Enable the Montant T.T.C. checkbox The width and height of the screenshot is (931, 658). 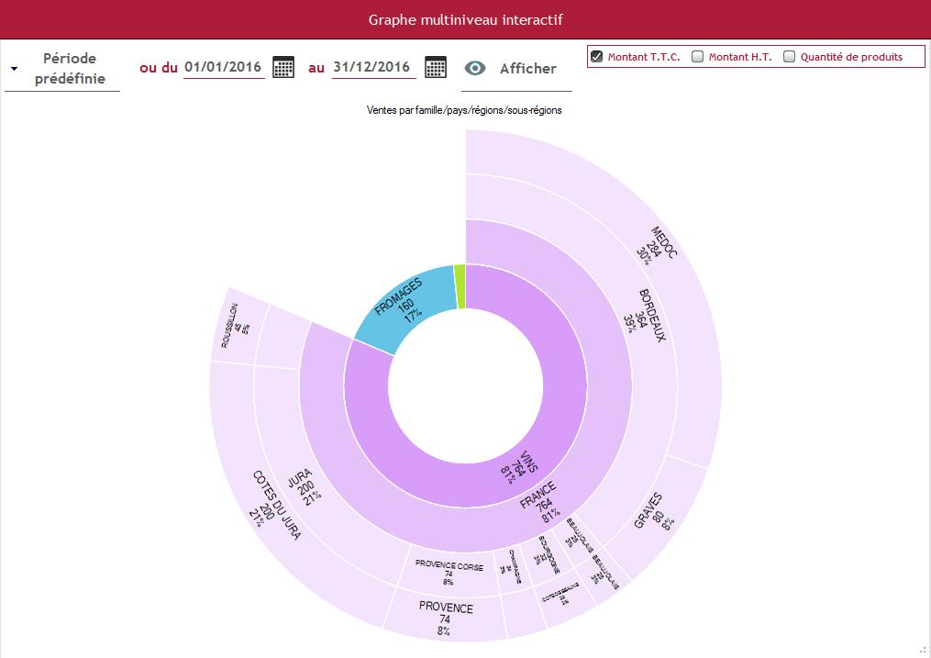[x=597, y=56]
